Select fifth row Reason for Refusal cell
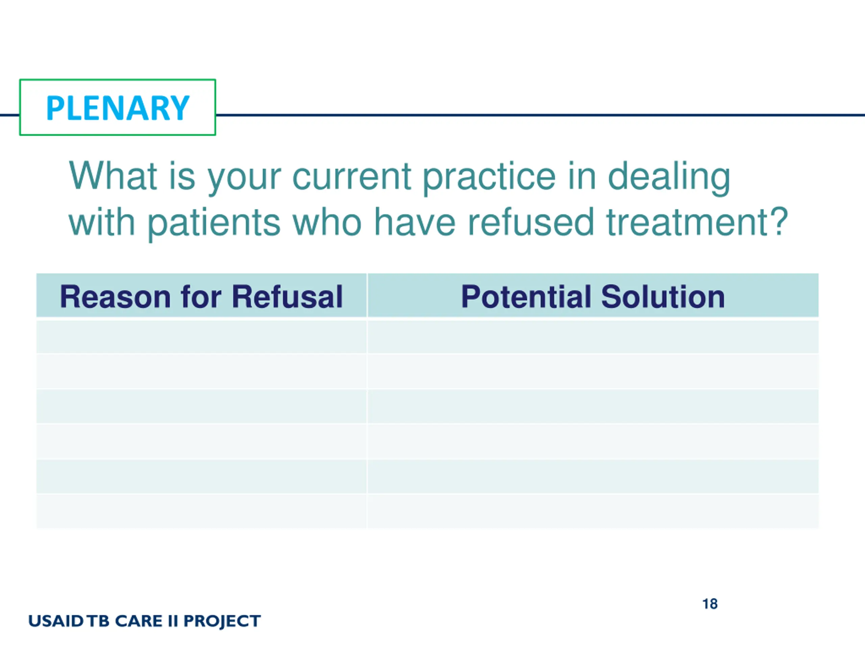 click(x=201, y=477)
